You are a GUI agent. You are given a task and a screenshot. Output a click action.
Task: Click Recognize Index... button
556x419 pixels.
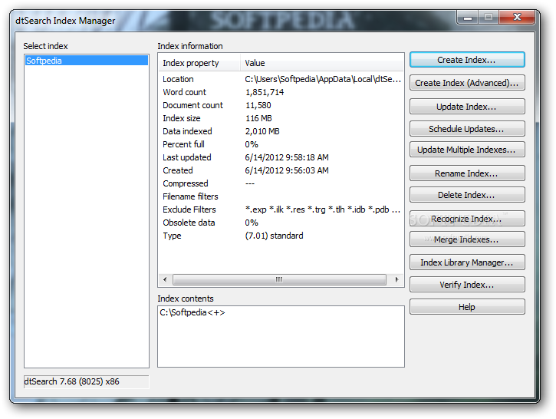click(x=467, y=219)
